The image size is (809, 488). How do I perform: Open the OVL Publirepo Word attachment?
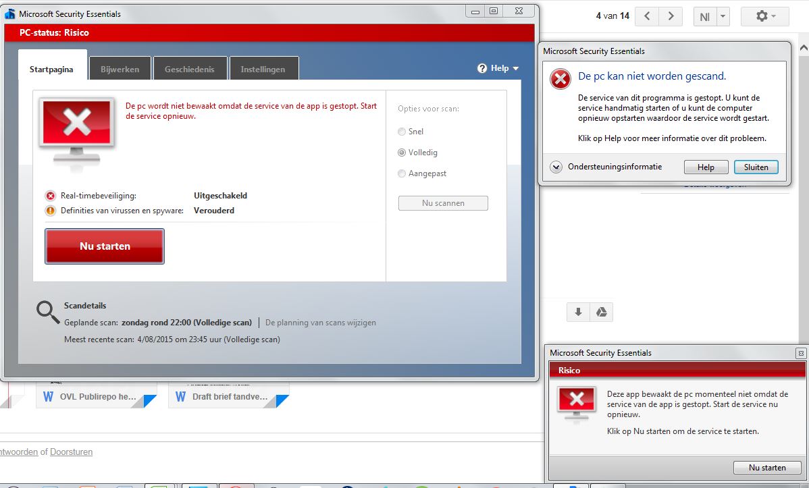coord(97,396)
